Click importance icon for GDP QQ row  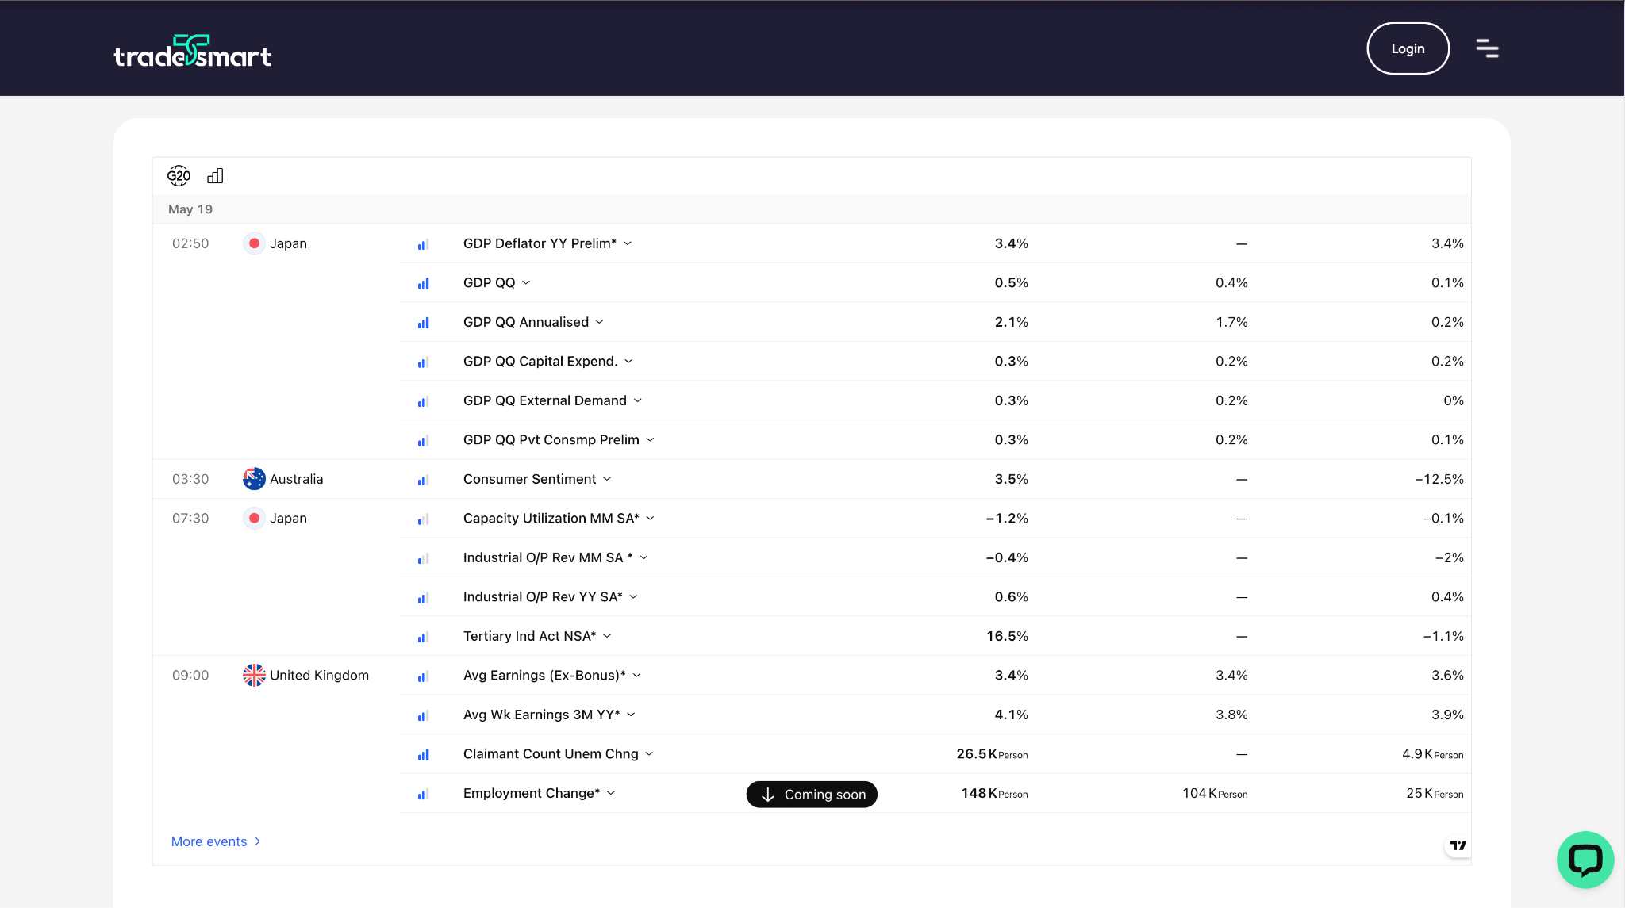[x=424, y=283]
